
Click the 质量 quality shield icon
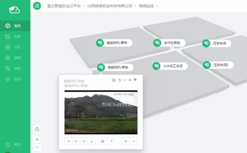pyautogui.click(x=8, y=79)
